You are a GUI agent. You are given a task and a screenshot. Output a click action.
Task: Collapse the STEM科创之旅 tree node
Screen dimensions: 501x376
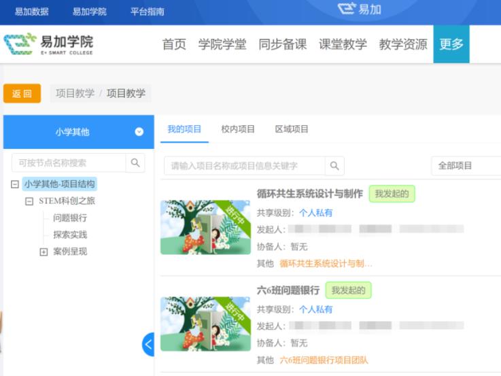[29, 201]
